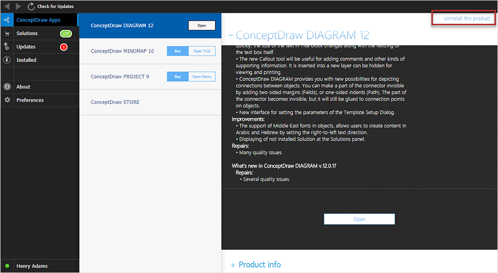Open the Installed section

click(26, 60)
